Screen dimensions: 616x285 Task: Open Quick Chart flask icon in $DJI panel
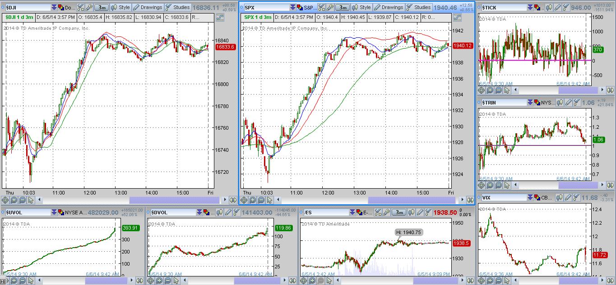pyautogui.click(x=80, y=8)
